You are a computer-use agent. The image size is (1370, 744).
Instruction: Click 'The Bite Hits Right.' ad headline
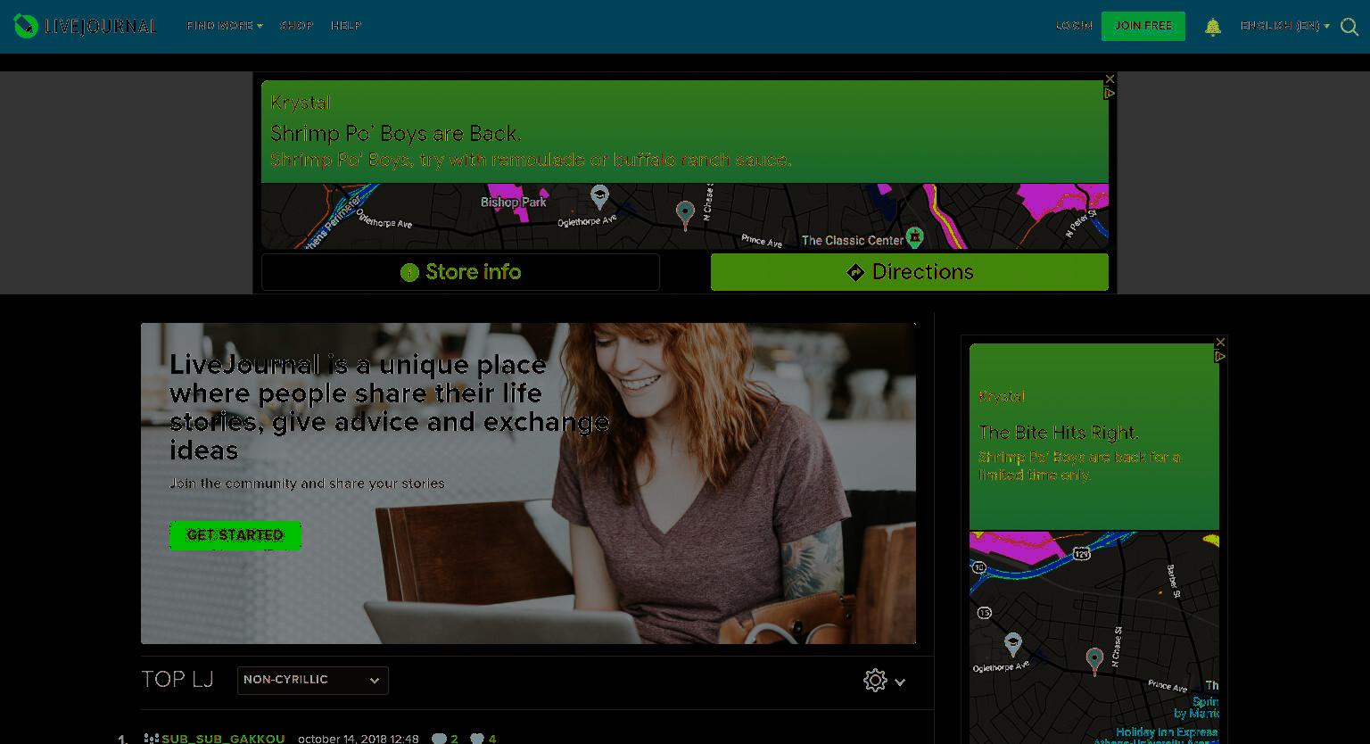click(1059, 433)
